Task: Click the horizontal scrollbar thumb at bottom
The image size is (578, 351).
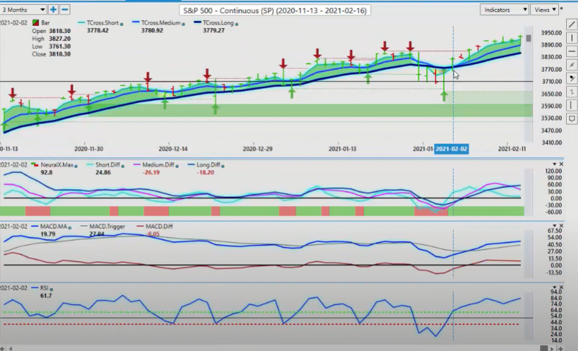Action: tap(544, 348)
